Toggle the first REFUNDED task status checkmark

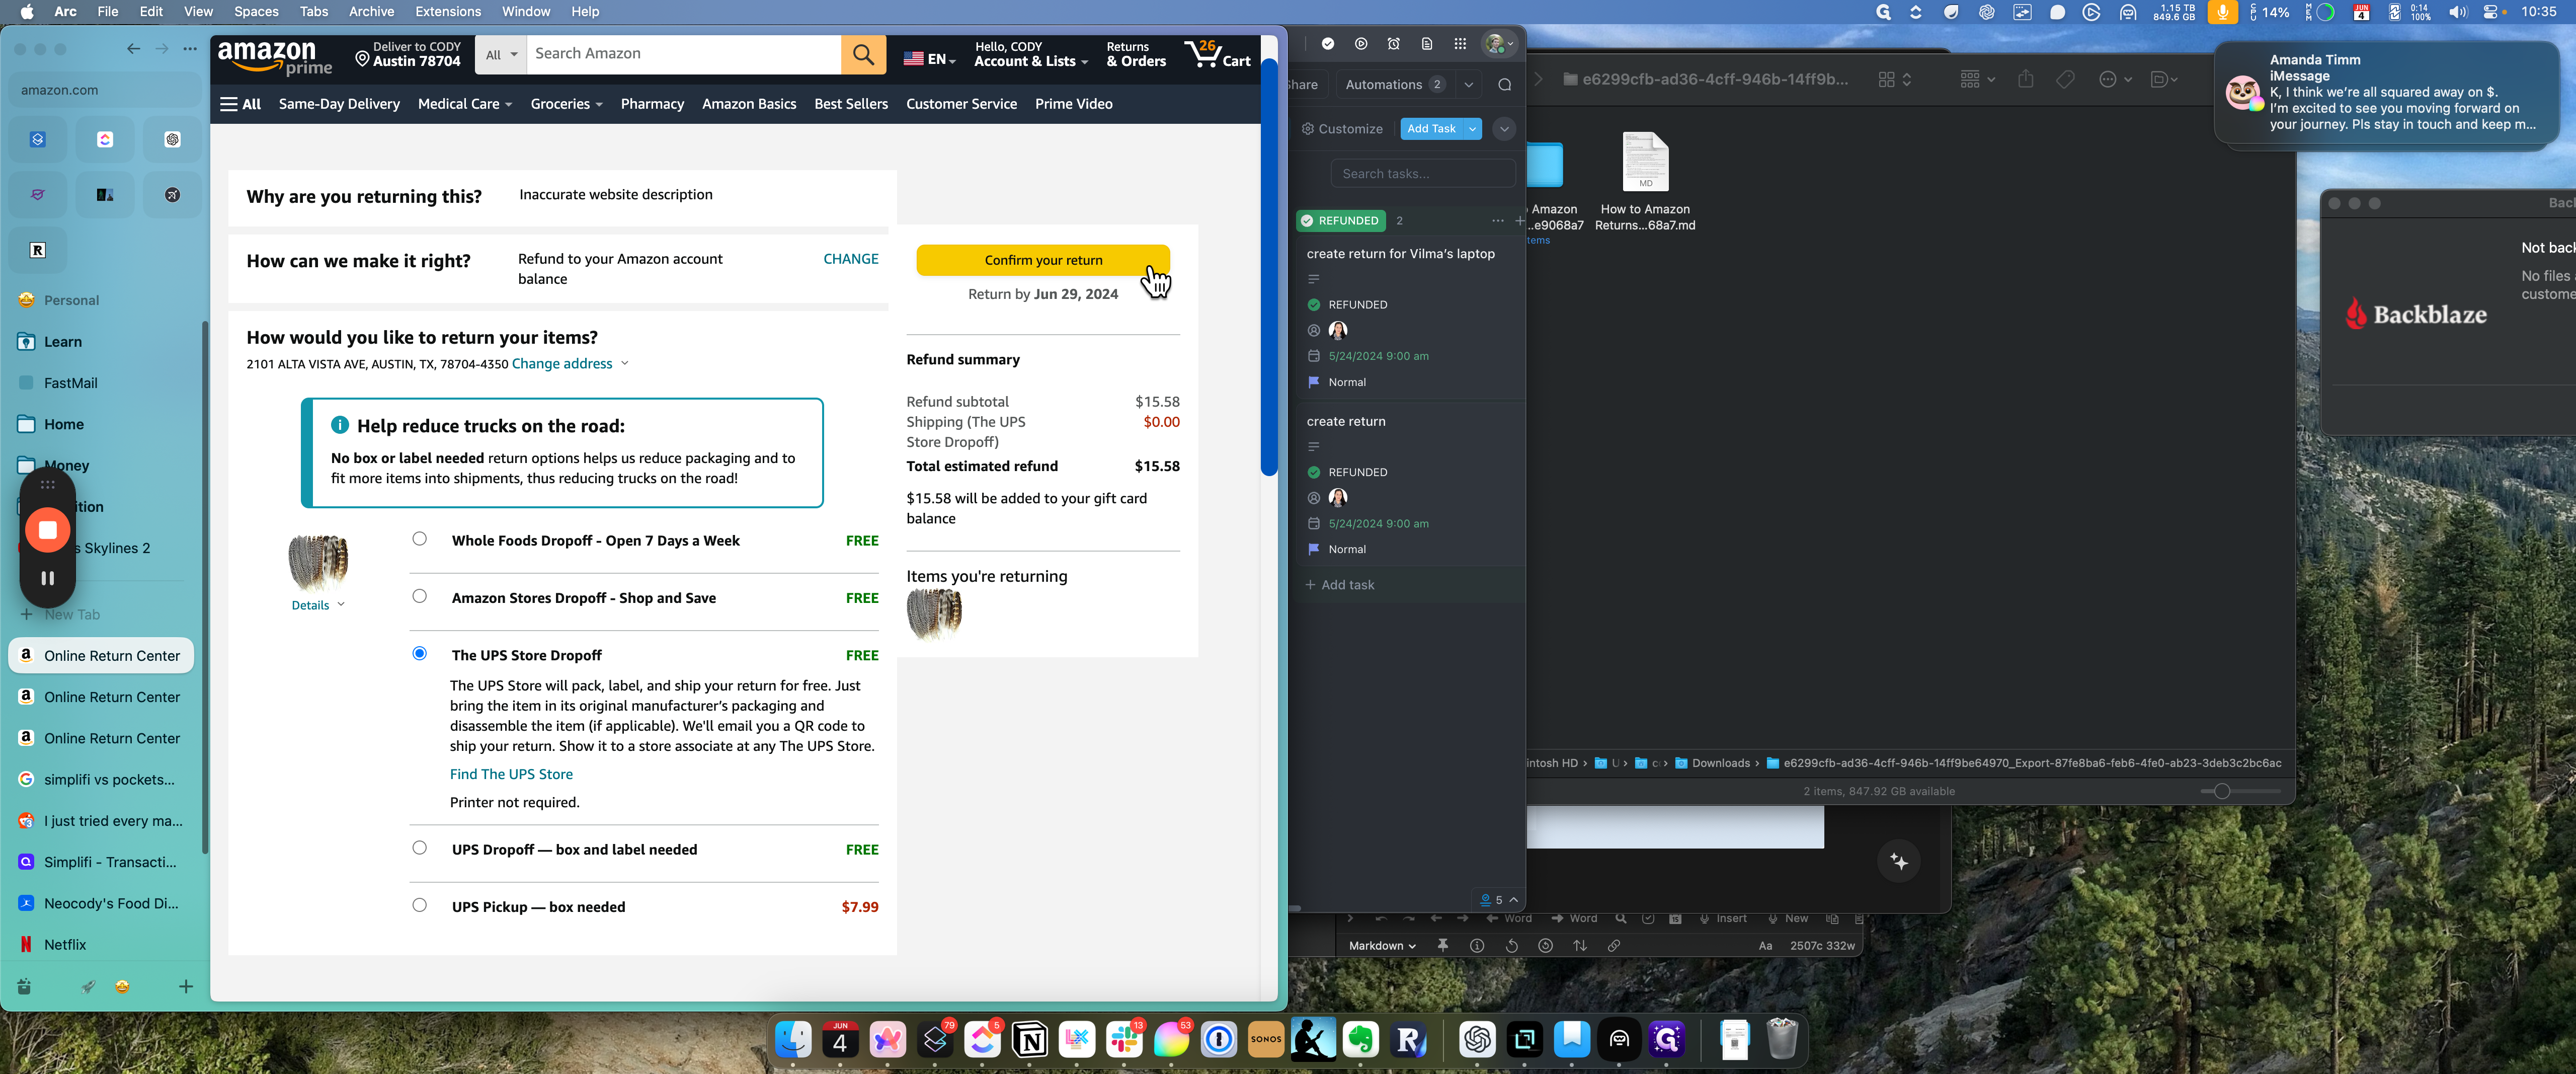tap(1314, 305)
